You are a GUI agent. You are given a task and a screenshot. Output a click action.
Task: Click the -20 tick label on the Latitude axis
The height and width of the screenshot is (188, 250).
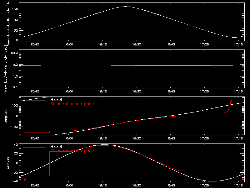pos(15,173)
